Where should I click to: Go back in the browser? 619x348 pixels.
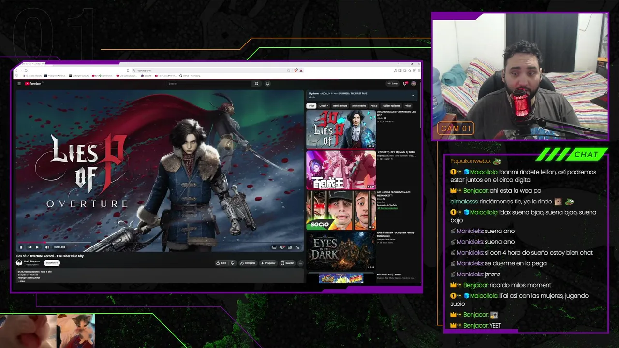(x=16, y=70)
